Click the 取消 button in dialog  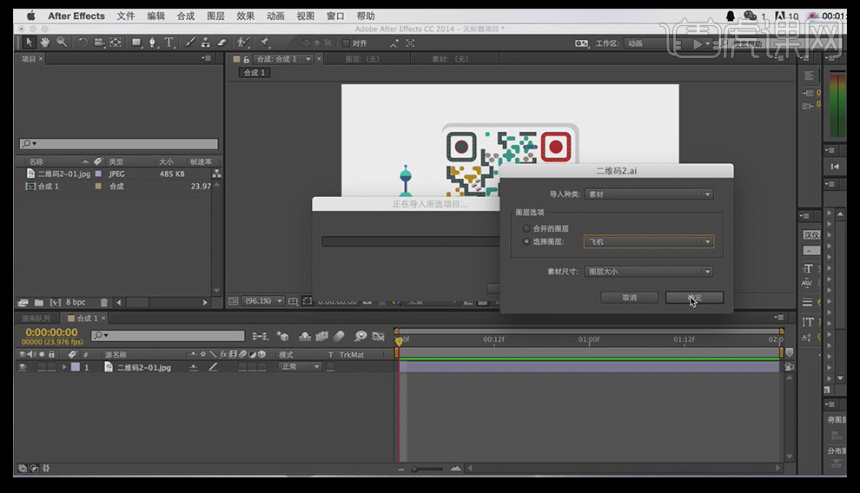coord(629,297)
